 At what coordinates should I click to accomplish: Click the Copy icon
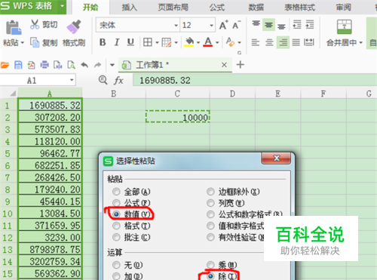click(35, 42)
